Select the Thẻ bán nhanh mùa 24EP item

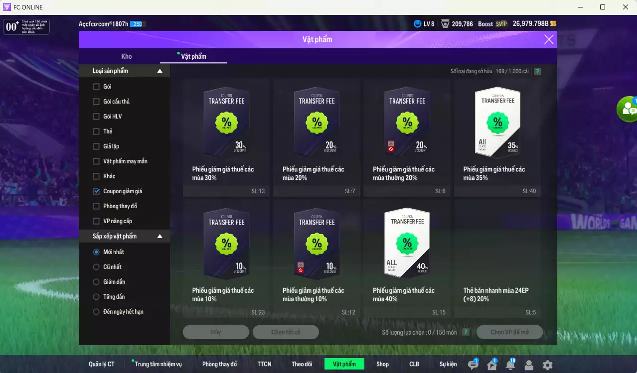click(x=497, y=258)
